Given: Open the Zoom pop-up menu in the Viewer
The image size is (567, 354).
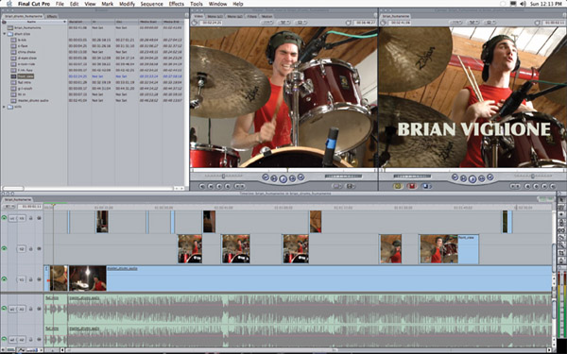Looking at the screenshot, I should (267, 23).
